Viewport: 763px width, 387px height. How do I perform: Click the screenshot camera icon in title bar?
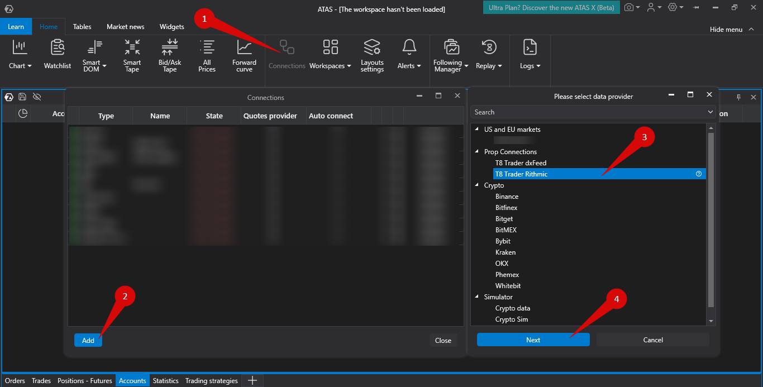(630, 7)
